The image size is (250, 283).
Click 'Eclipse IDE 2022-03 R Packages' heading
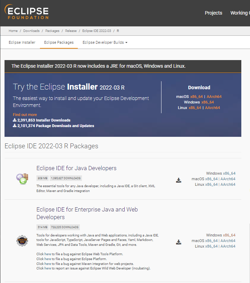click(x=51, y=146)
